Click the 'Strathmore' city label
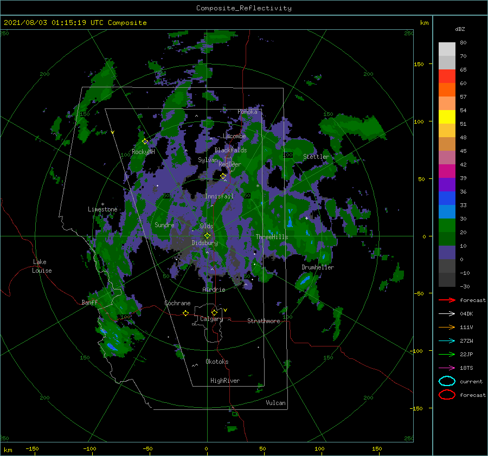488x456 pixels. (x=264, y=321)
